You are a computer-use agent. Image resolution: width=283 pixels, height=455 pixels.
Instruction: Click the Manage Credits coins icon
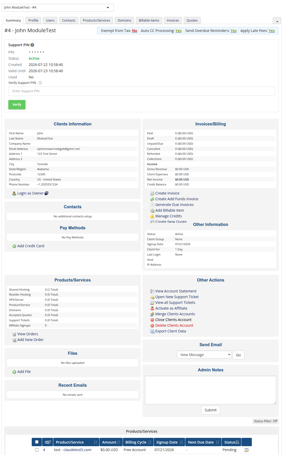pyautogui.click(x=152, y=216)
